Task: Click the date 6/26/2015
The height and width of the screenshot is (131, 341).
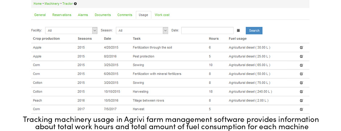Action: tap(111, 74)
